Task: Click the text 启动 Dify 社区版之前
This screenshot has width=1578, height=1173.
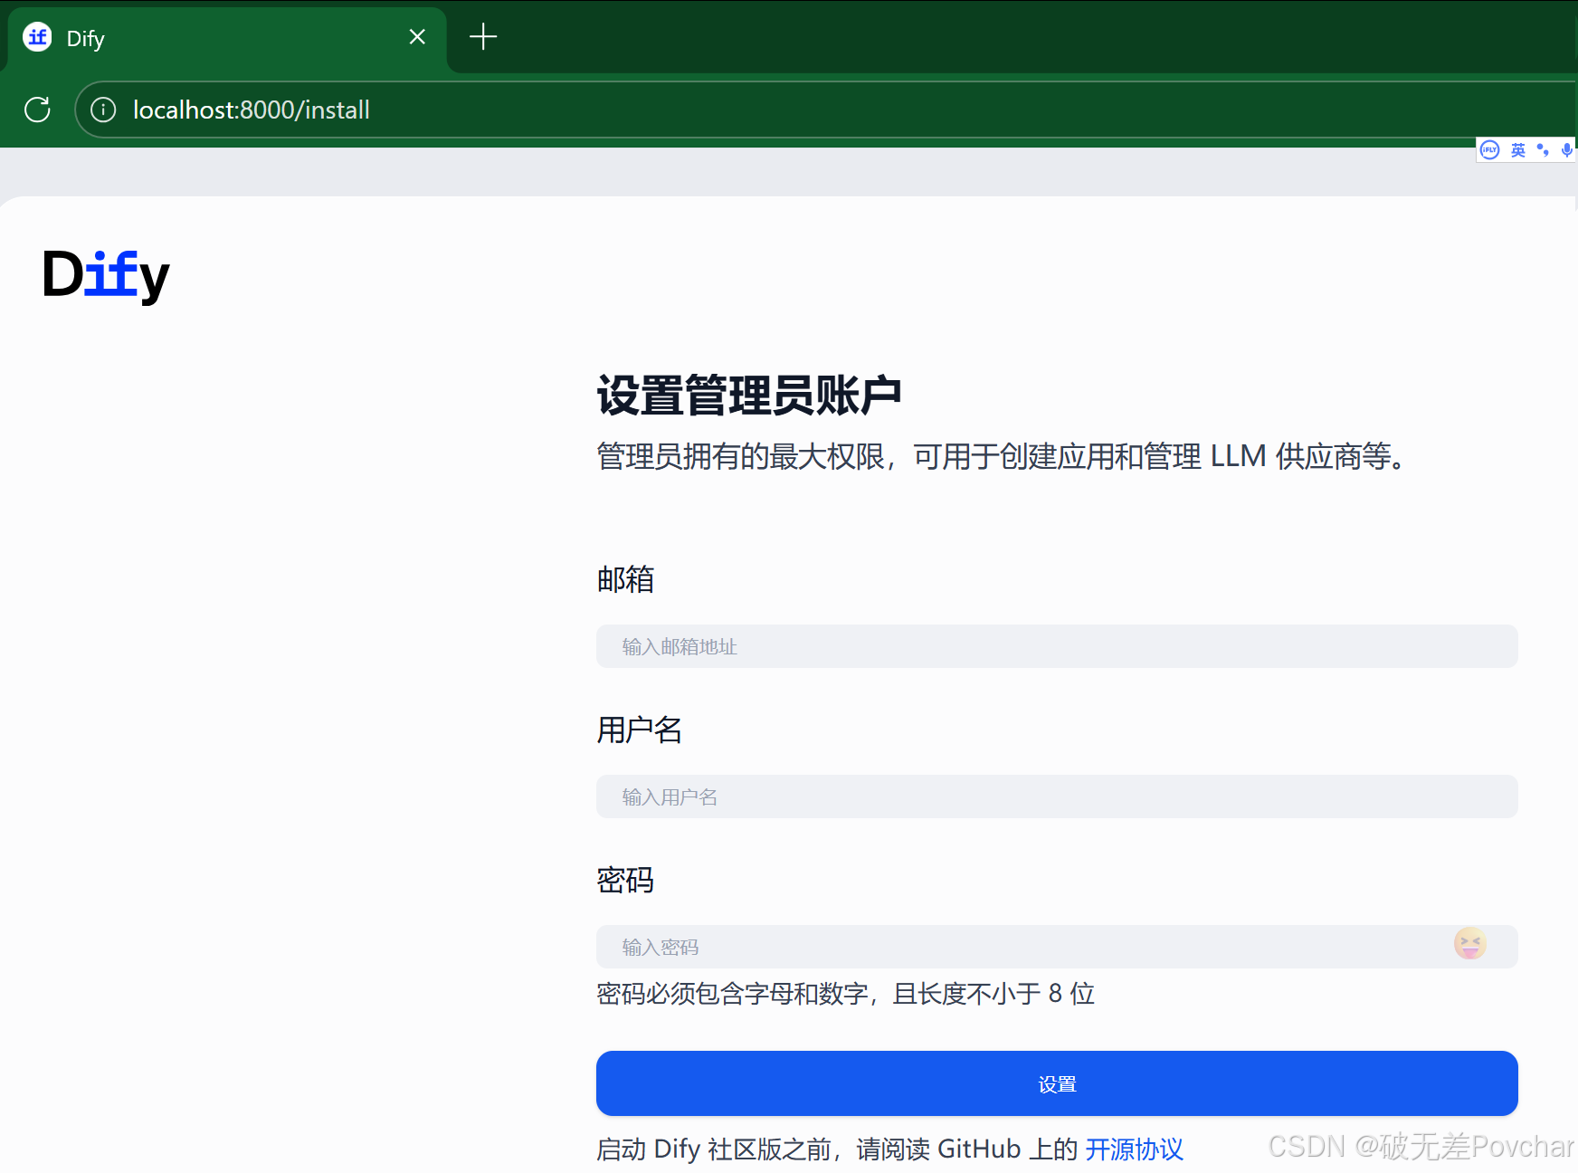Action: [714, 1149]
